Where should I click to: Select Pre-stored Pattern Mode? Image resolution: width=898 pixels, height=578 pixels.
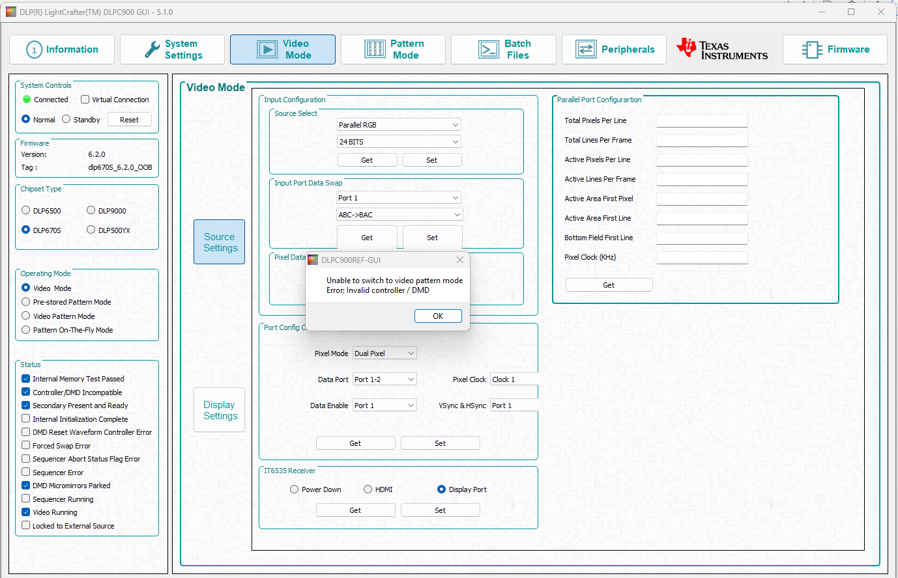(26, 302)
